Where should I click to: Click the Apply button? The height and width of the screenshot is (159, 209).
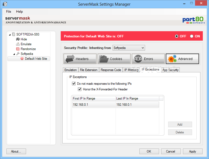click(193, 151)
